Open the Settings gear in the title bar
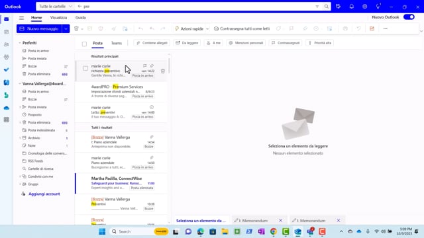Screen dimensions: 424x238 (364, 7)
